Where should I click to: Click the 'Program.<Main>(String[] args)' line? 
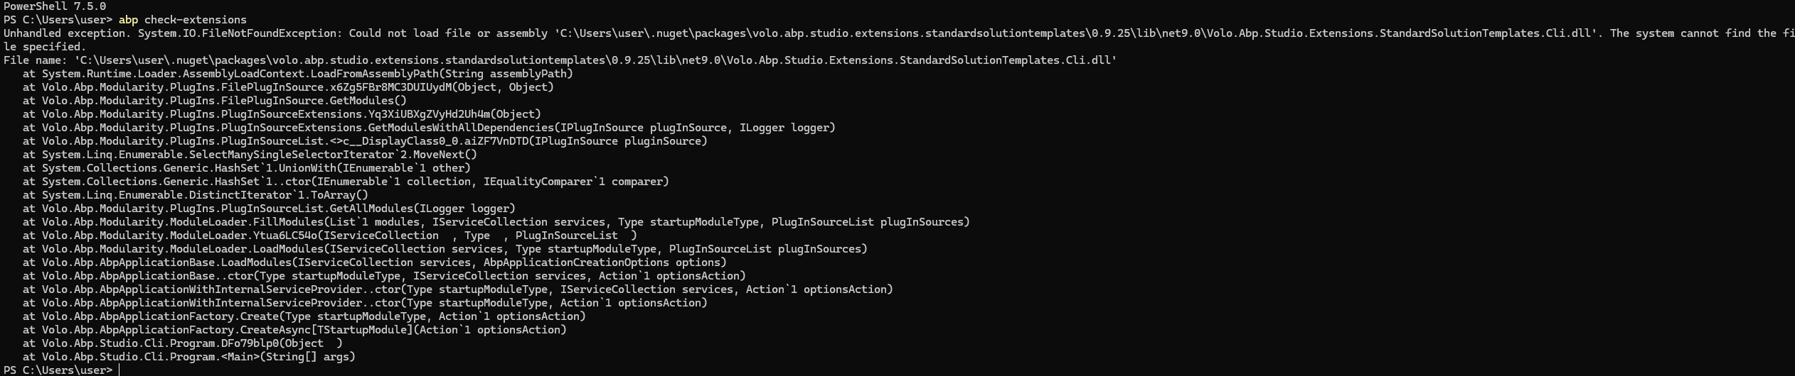coord(188,356)
